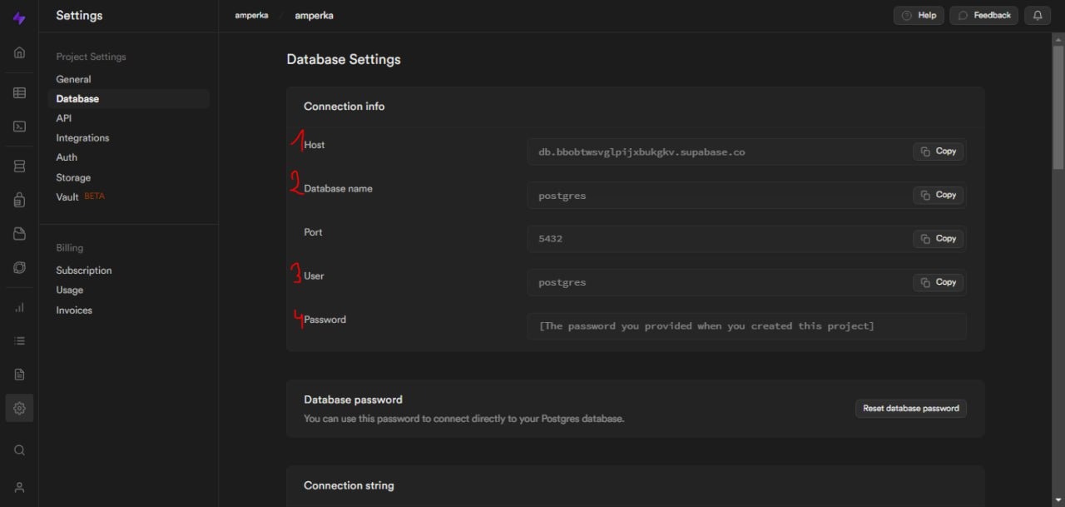The image size is (1065, 507).
Task: Open the SQL Editor terminal icon
Action: click(19, 127)
